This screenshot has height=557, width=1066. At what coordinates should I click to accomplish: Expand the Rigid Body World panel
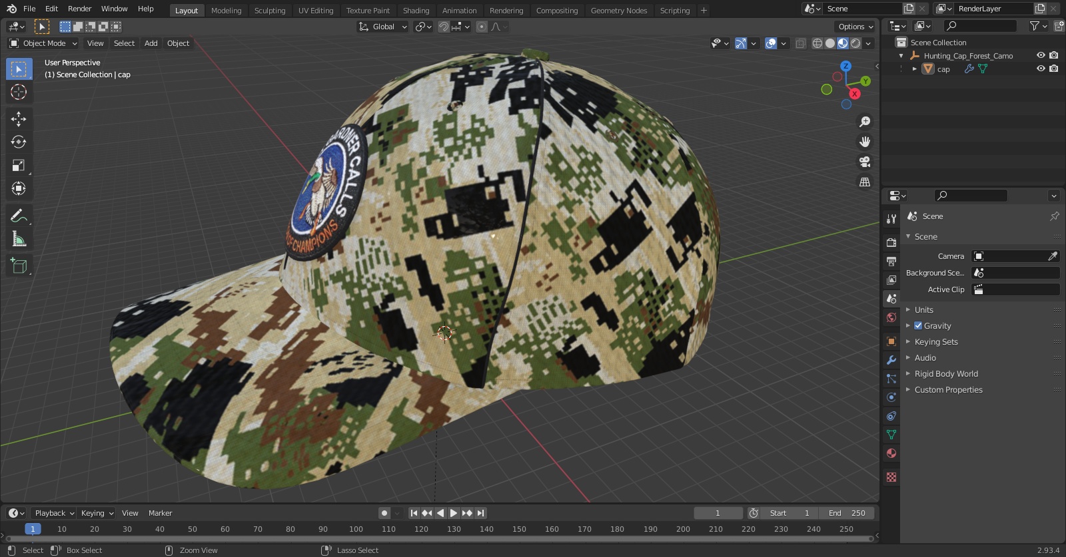click(946, 374)
